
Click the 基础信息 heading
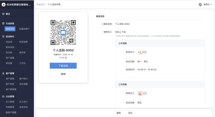click(100, 16)
